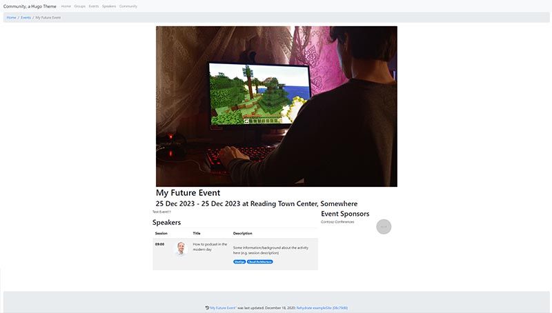Open Community in the navbar
552x313 pixels.
pos(128,6)
